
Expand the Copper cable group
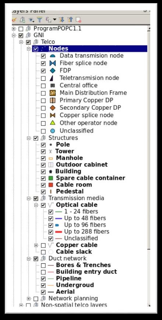[x=36, y=245]
